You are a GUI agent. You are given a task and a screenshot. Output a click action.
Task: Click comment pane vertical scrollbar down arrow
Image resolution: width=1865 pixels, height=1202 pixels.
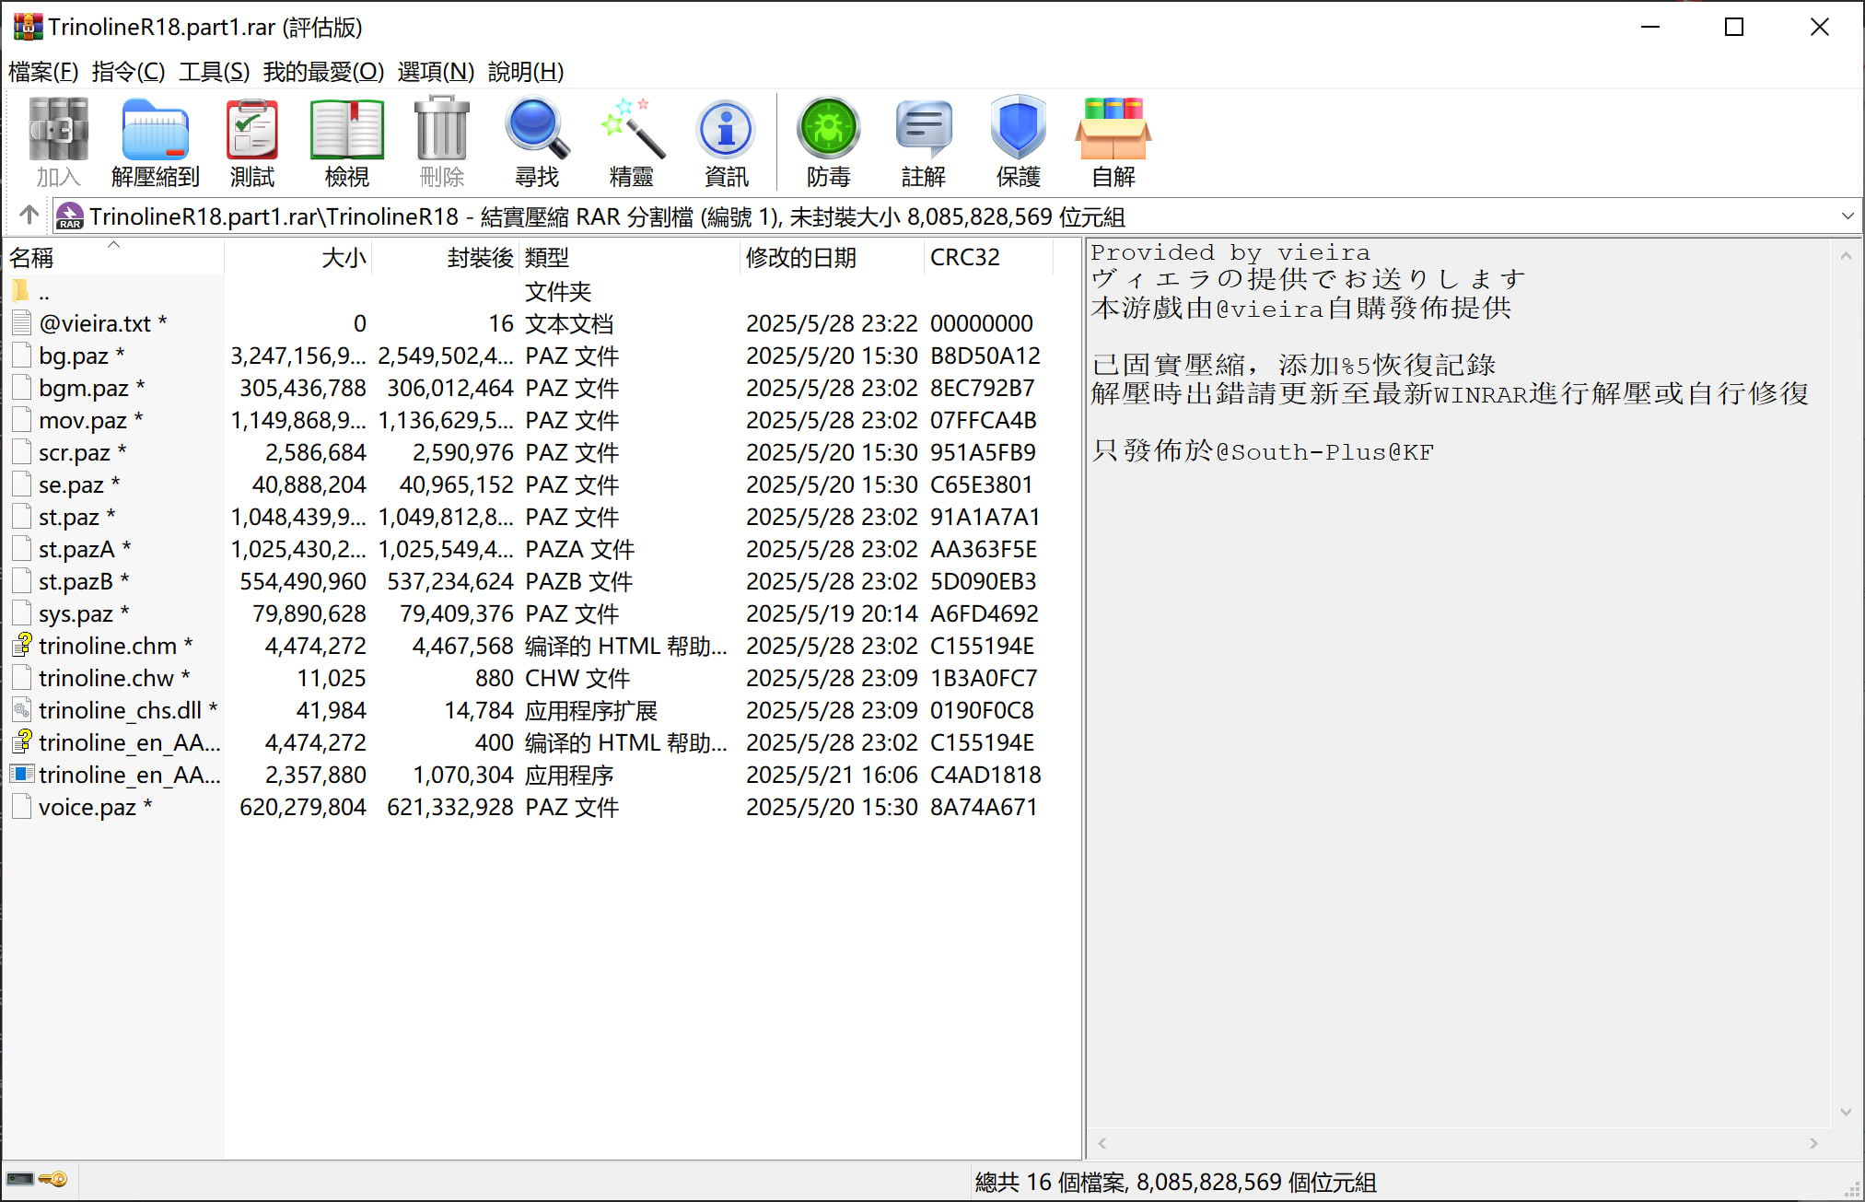click(1846, 1113)
